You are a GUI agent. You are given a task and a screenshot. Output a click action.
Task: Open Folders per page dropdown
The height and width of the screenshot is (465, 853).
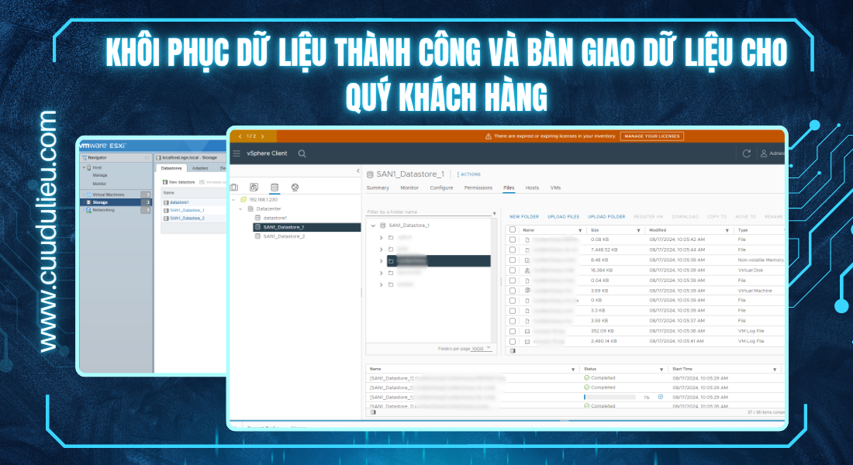pos(482,349)
